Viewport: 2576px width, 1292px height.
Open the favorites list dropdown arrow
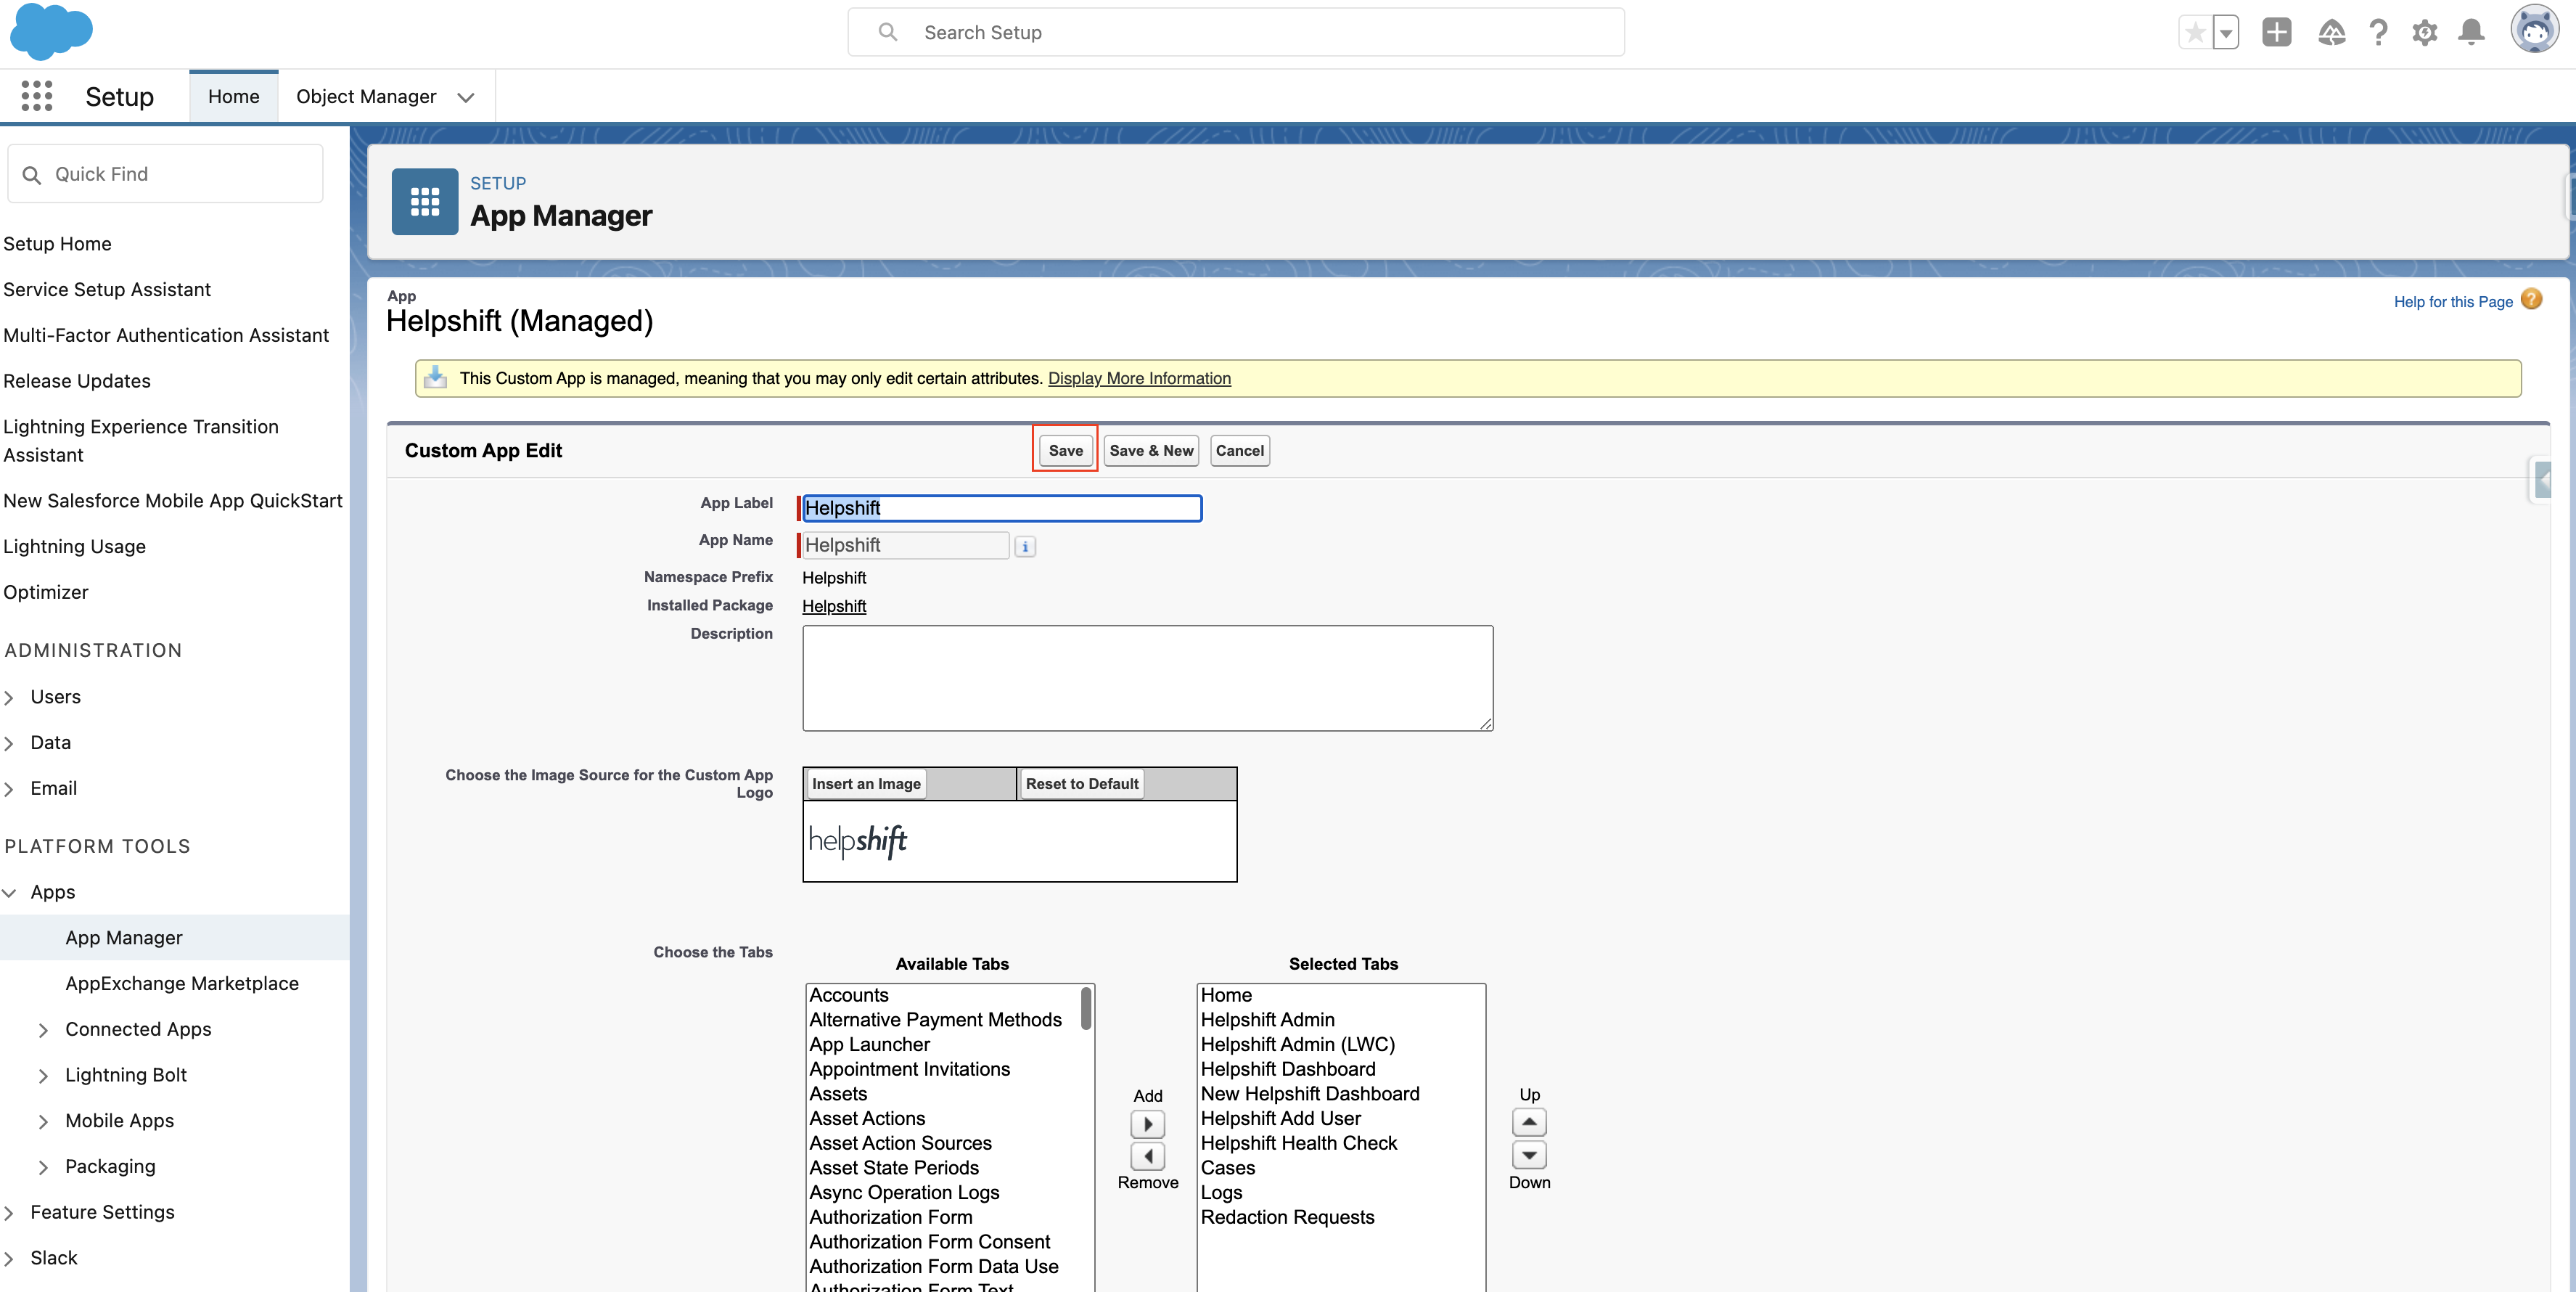click(2226, 32)
